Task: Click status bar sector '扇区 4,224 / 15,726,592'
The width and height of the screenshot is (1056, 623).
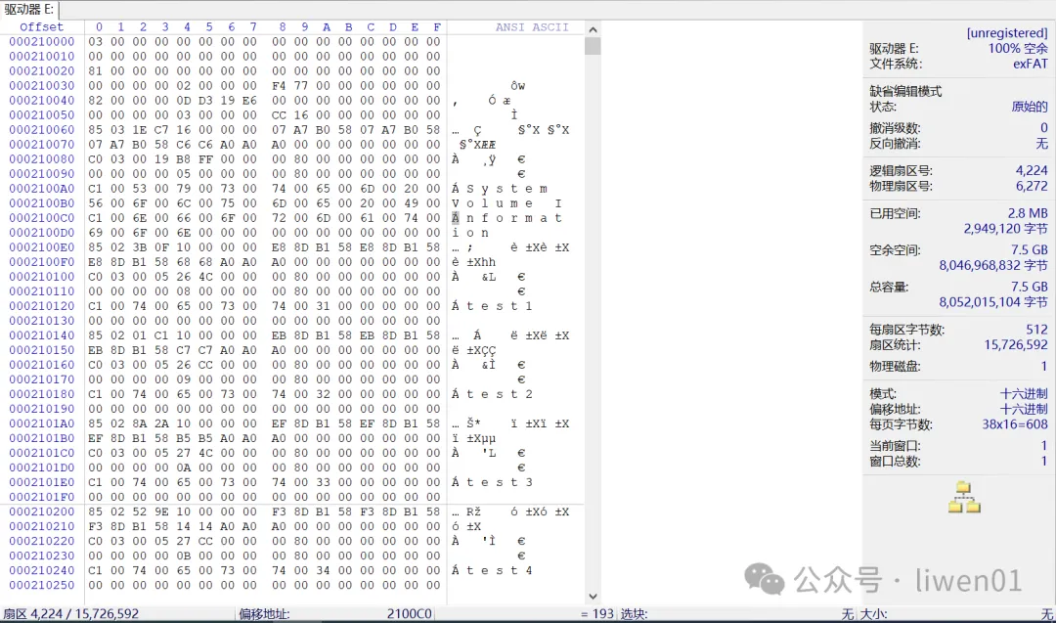Action: coord(70,614)
